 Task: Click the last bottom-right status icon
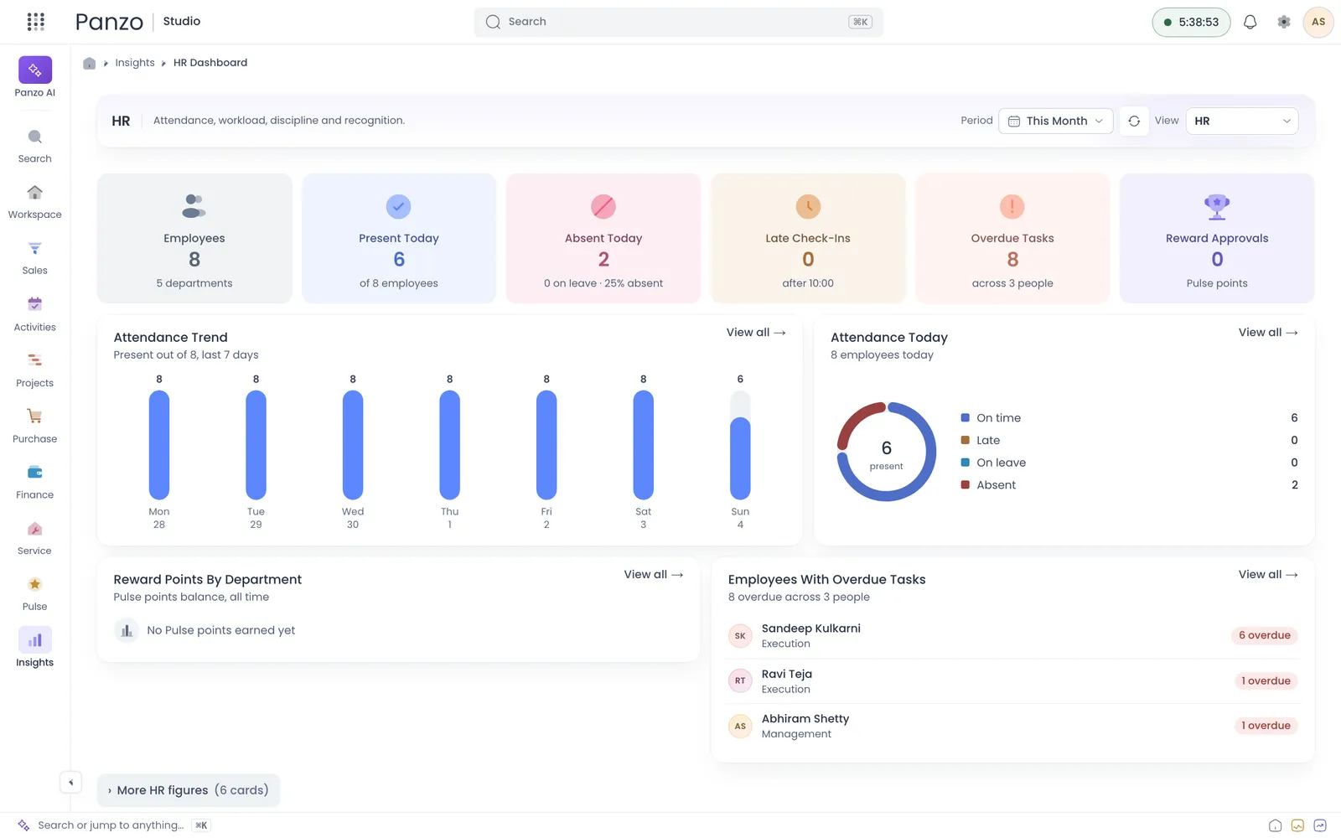1320,825
